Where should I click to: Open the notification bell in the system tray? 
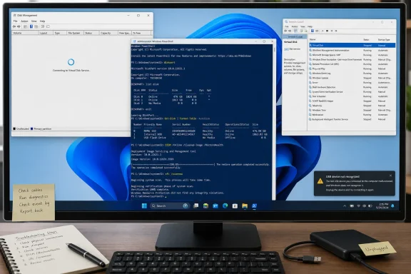pos(392,205)
